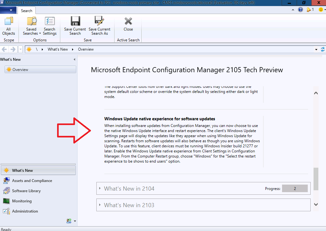Click Save Current Search
This screenshot has height=231, width=326.
75,26
